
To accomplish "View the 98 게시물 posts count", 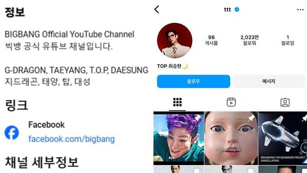I will [x=211, y=40].
